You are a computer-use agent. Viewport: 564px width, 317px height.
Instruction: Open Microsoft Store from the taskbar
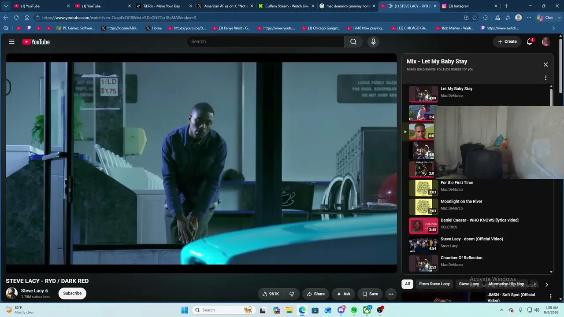315,310
